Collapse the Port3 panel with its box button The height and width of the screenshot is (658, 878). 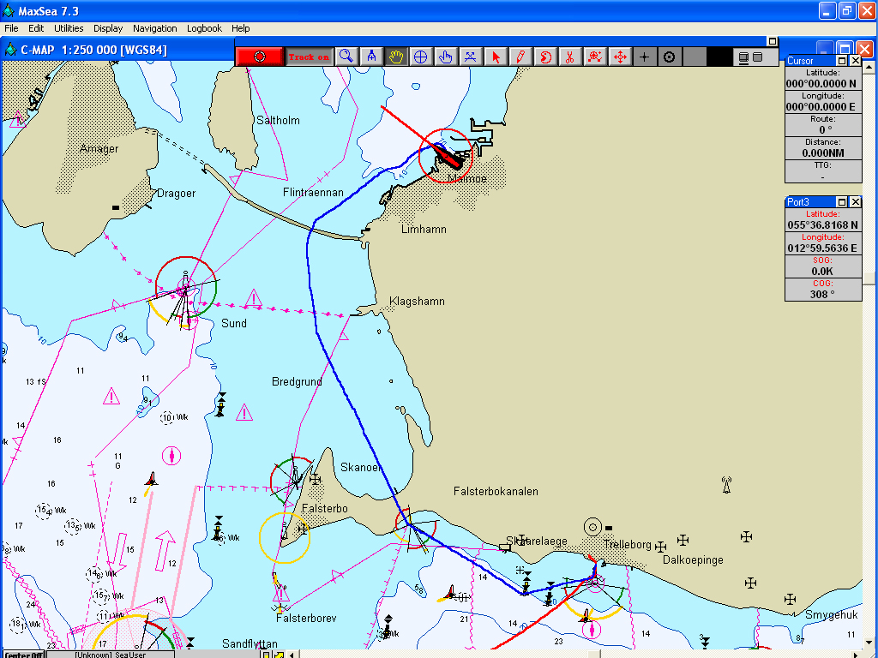[x=842, y=202]
